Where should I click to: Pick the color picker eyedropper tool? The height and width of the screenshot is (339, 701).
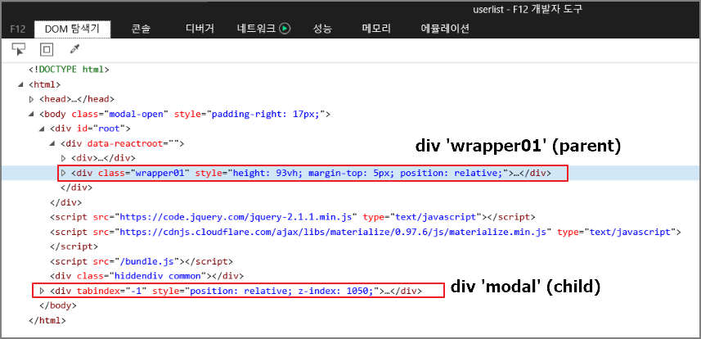[74, 49]
